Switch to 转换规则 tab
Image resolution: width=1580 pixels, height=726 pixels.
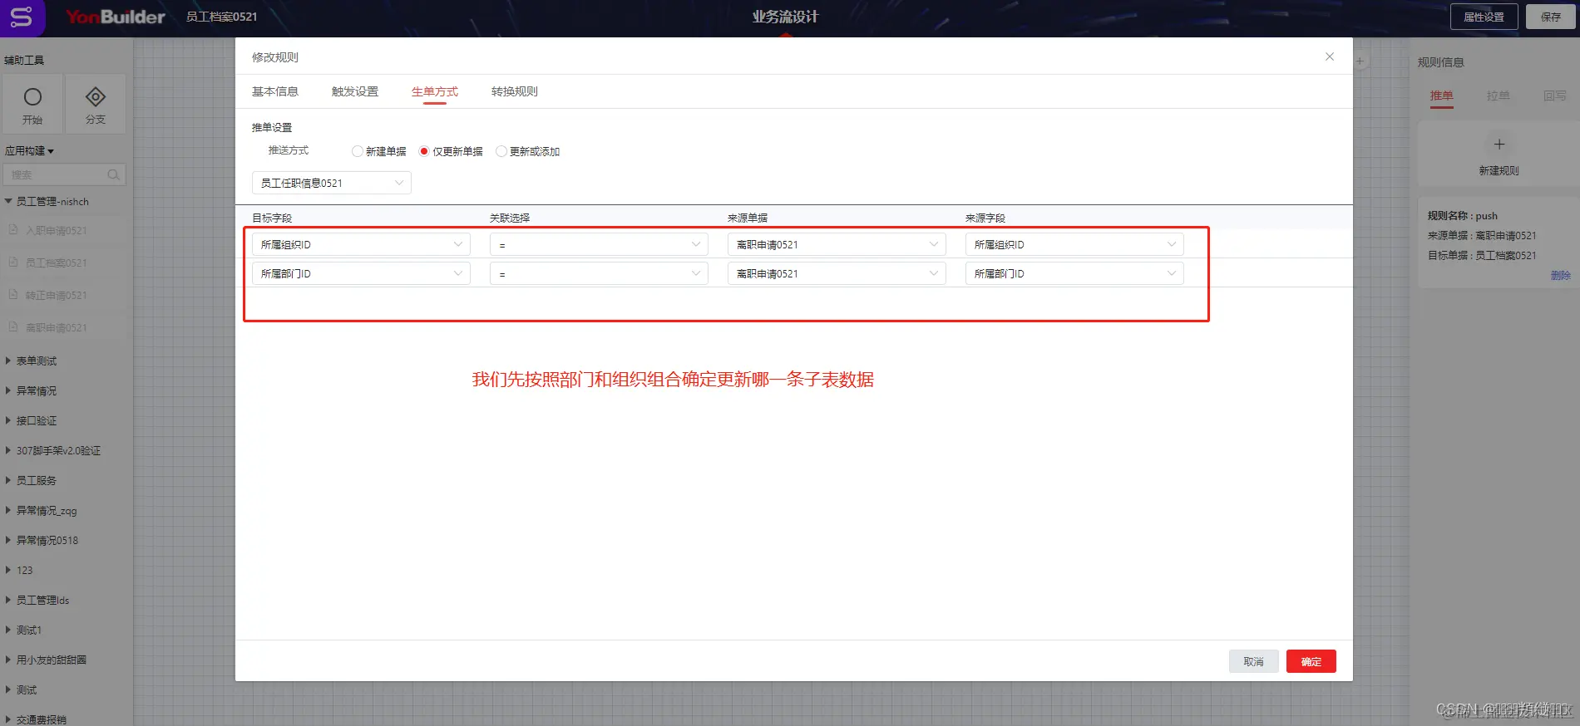coord(515,91)
